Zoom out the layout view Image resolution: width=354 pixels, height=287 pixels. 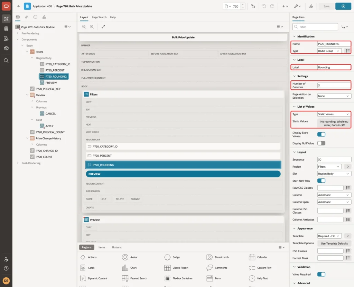click(x=84, y=27)
